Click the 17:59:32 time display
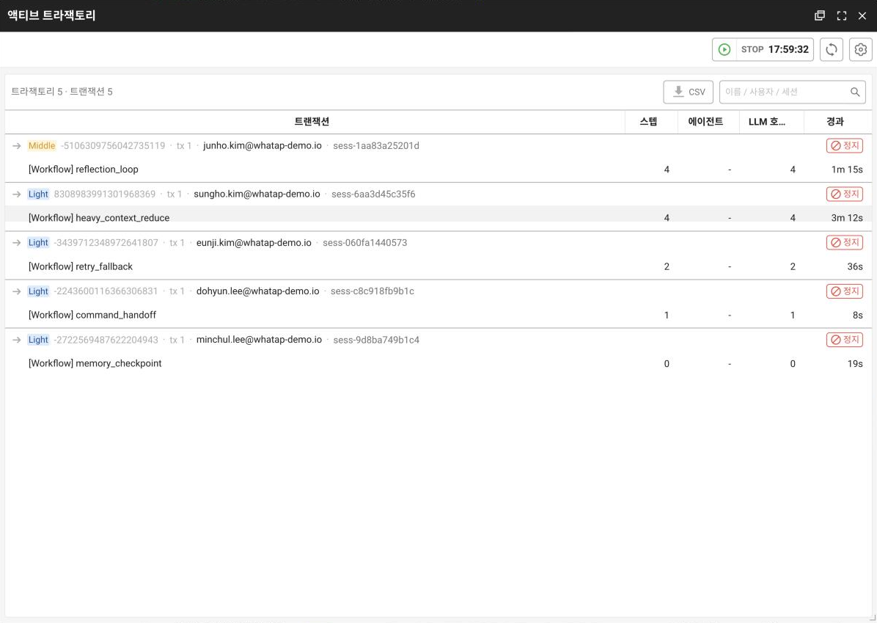Viewport: 877px width, 623px height. click(788, 49)
